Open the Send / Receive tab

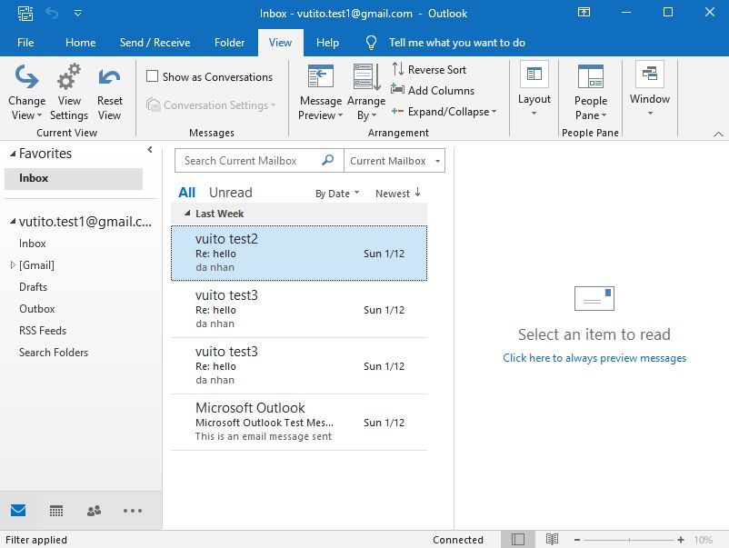click(155, 42)
